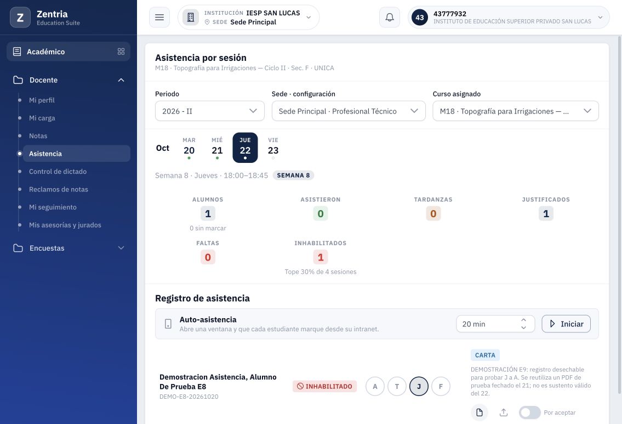Open Control de dictado
622x424 pixels.
[x=58, y=172]
